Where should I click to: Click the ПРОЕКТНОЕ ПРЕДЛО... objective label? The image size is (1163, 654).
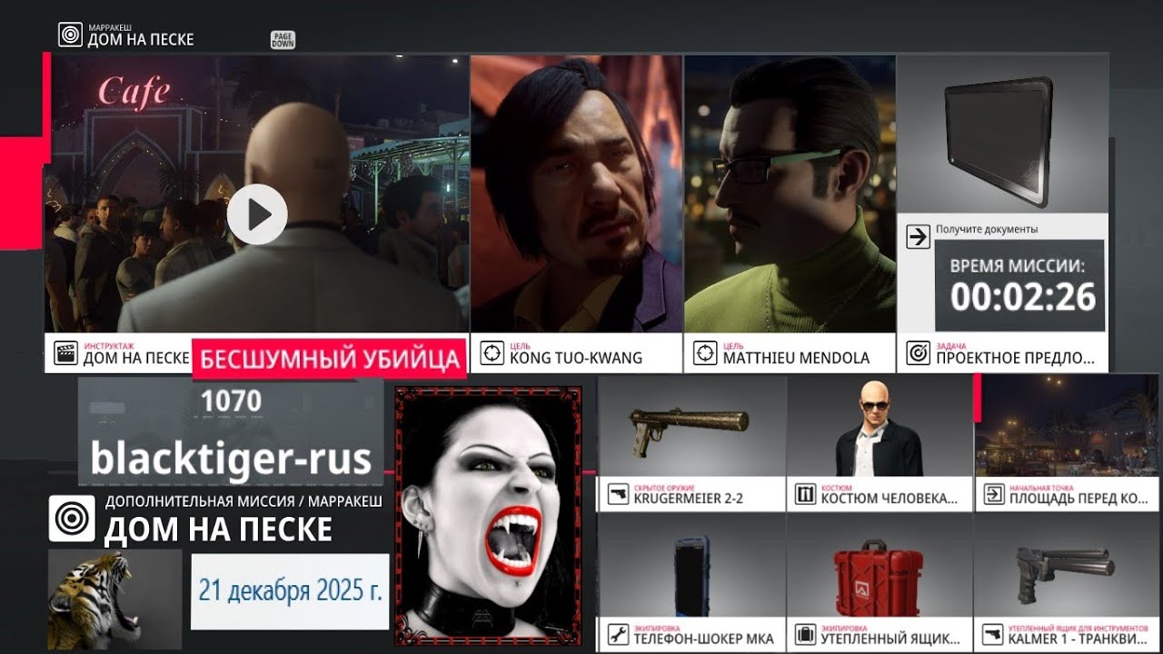(1016, 353)
